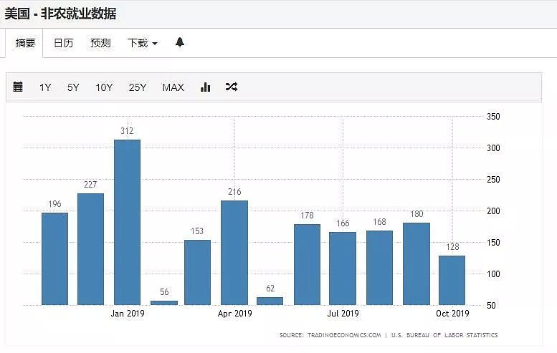Image resolution: width=557 pixels, height=353 pixels.
Task: Click the 300 y-axis value
Action: click(493, 148)
